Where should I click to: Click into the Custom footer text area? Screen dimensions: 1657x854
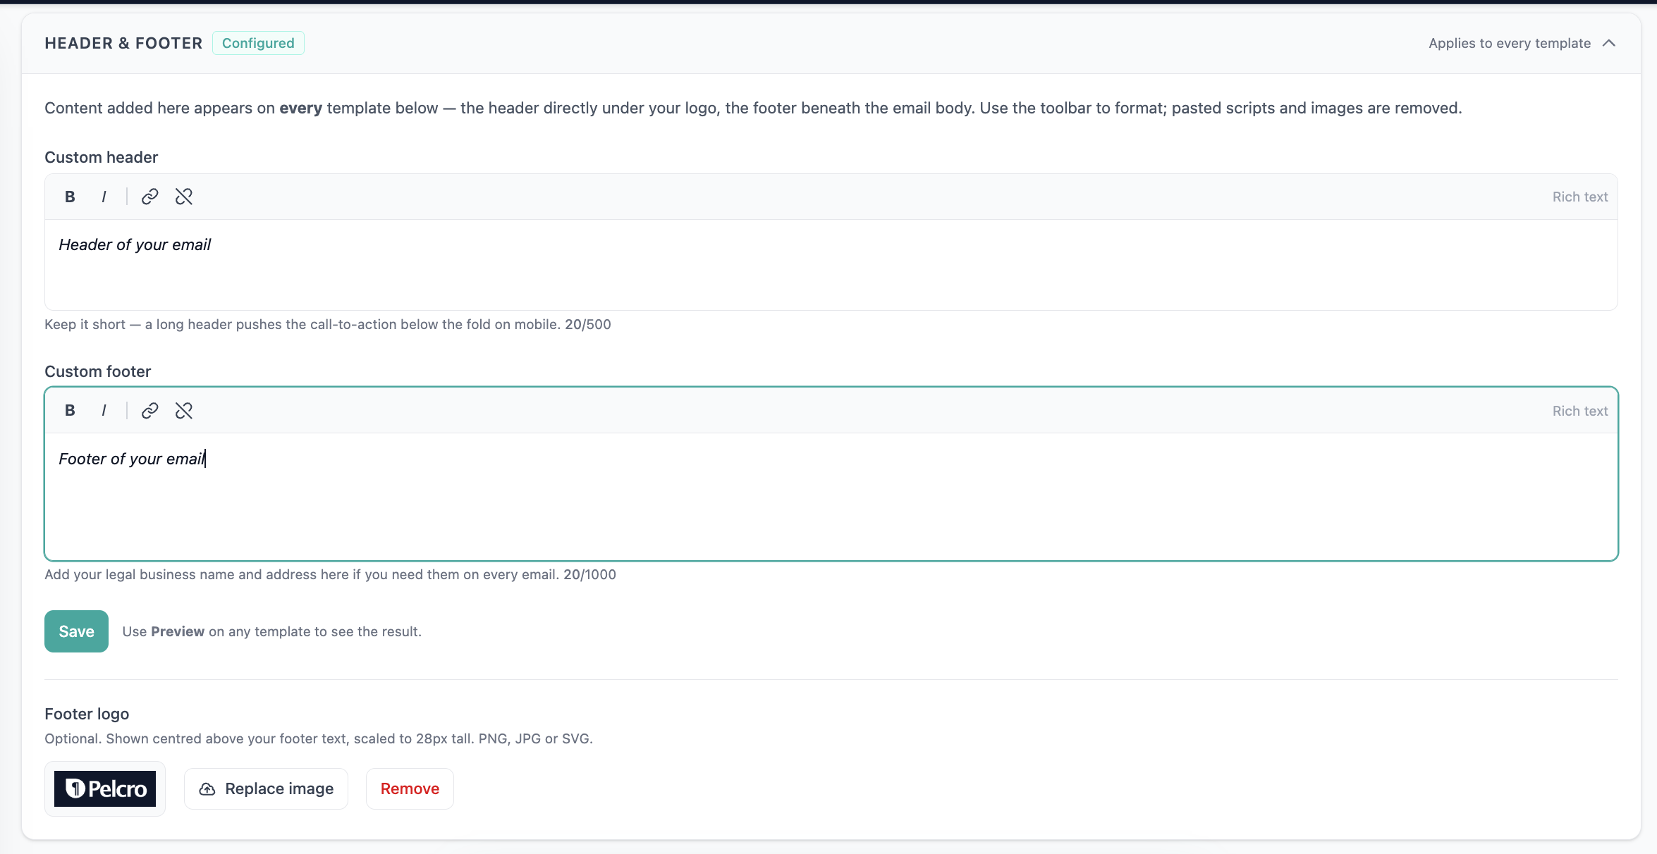tap(831, 497)
